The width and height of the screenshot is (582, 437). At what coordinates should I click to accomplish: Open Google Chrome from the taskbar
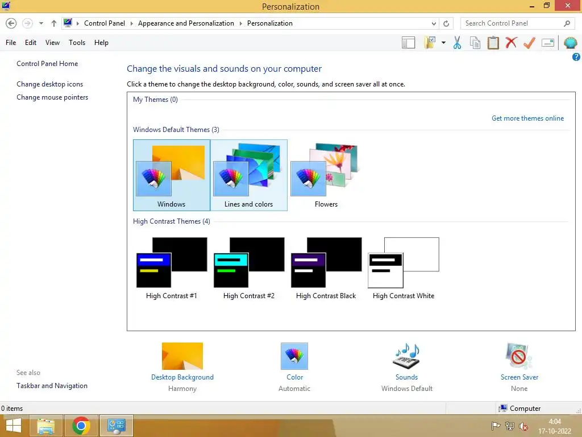tap(81, 426)
